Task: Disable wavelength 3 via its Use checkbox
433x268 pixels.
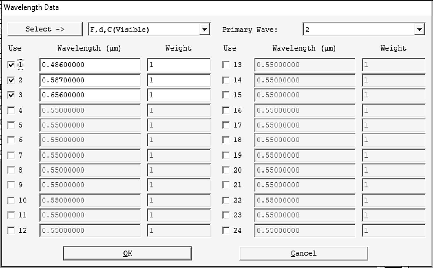Action: tap(11, 95)
